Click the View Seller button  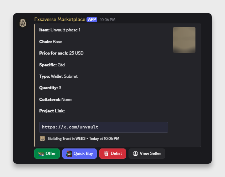[x=147, y=153]
